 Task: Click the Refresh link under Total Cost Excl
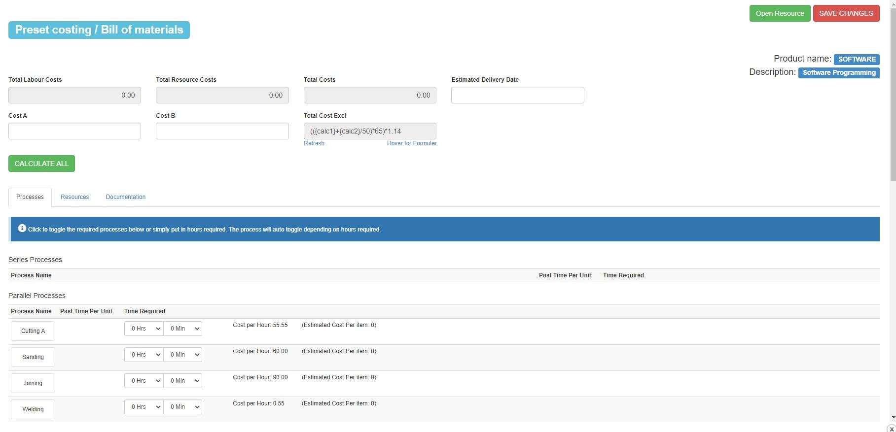pos(314,143)
